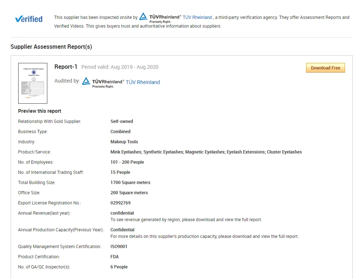Viewport: 364px width, 279px height.
Task: Click the Preview this report heading
Action: (40, 111)
